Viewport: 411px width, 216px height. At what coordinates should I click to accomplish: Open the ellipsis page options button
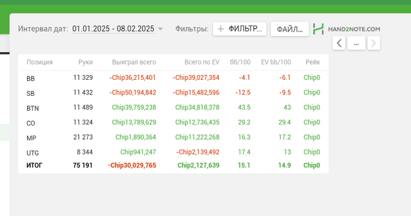click(x=356, y=43)
